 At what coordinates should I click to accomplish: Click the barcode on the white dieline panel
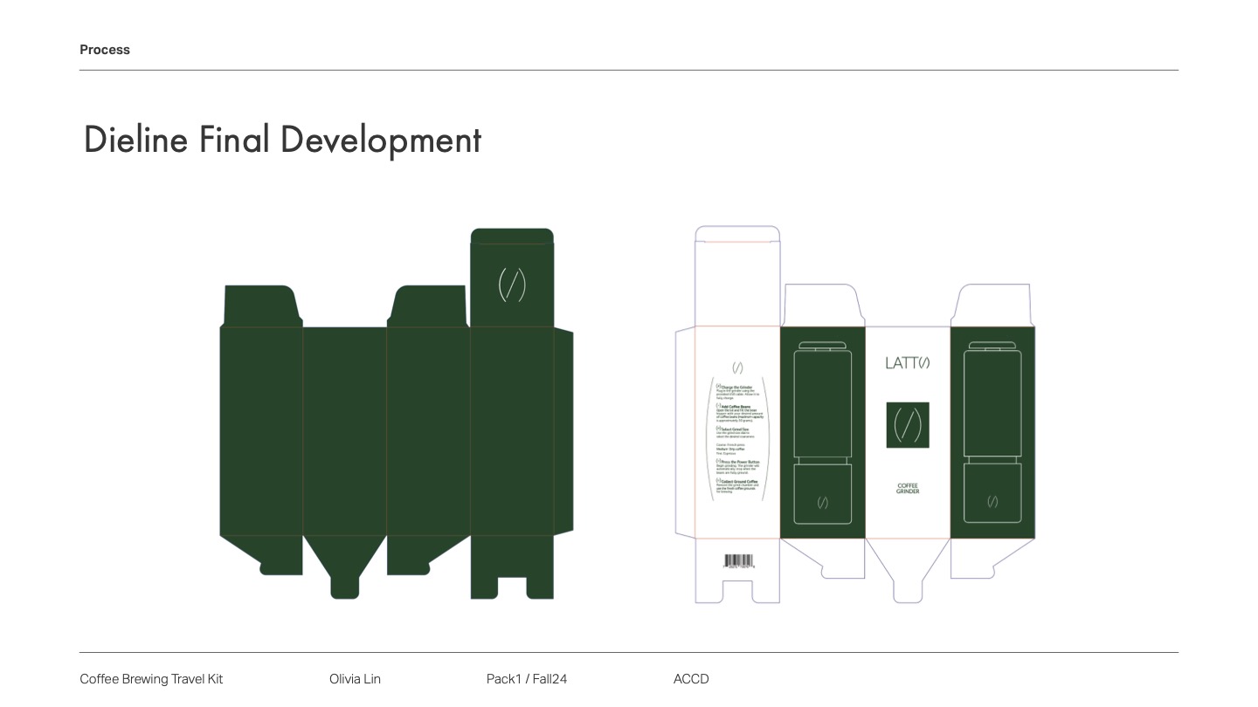739,560
